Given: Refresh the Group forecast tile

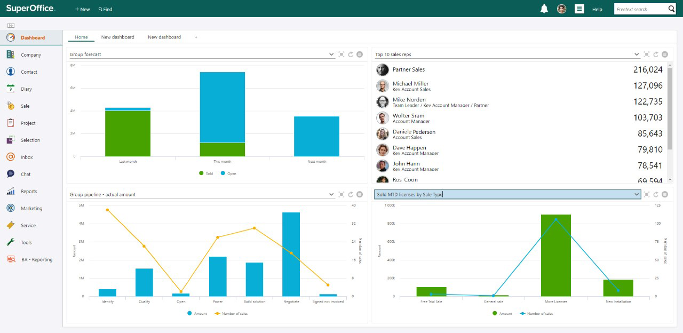Looking at the screenshot, I should click(351, 54).
